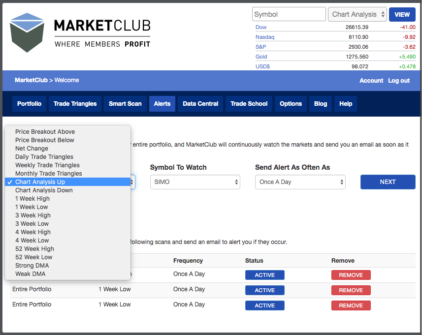Choose Daily Trade Triangles option
This screenshot has height=335, width=422.
click(x=68, y=157)
